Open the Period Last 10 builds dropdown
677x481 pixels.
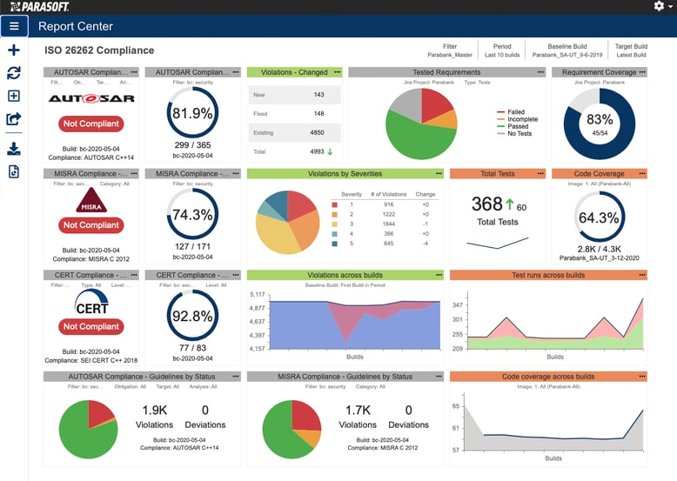pos(502,50)
